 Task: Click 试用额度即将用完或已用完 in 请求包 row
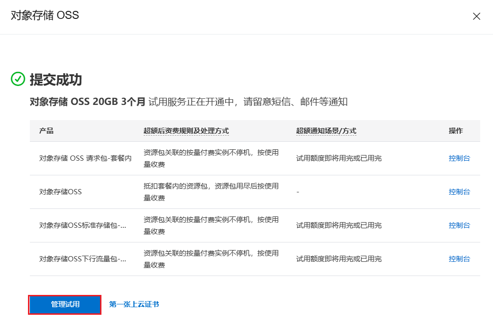(338, 158)
